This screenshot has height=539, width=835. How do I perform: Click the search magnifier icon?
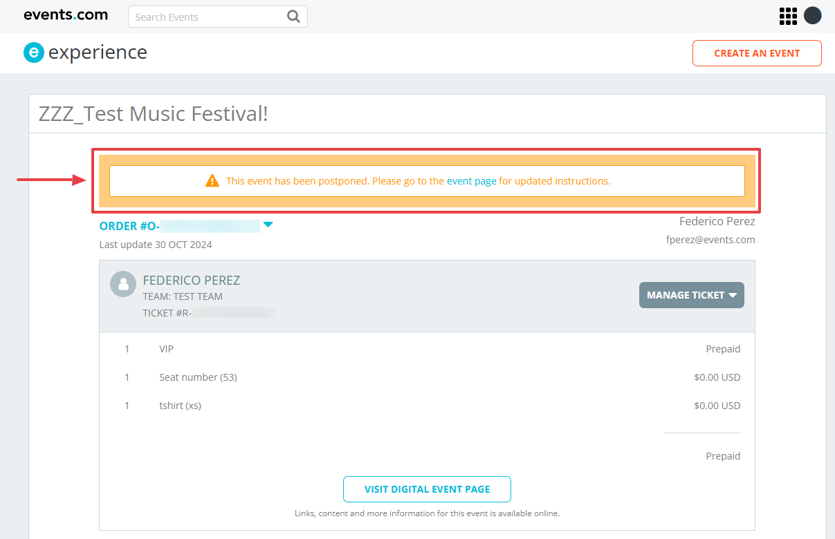293,17
